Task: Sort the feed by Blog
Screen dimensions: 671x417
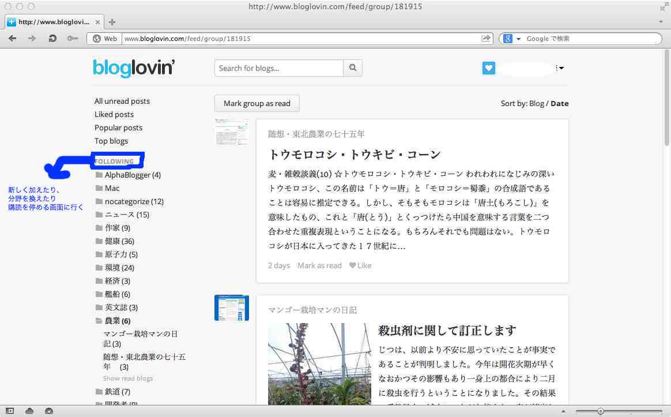Action: 536,104
